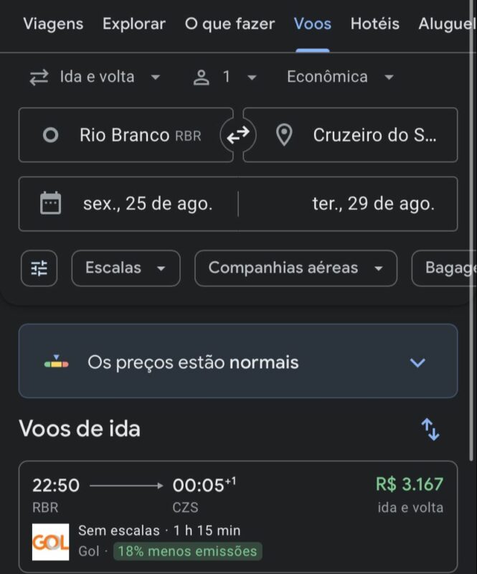Edit Rio Branco origin field

[x=126, y=135]
